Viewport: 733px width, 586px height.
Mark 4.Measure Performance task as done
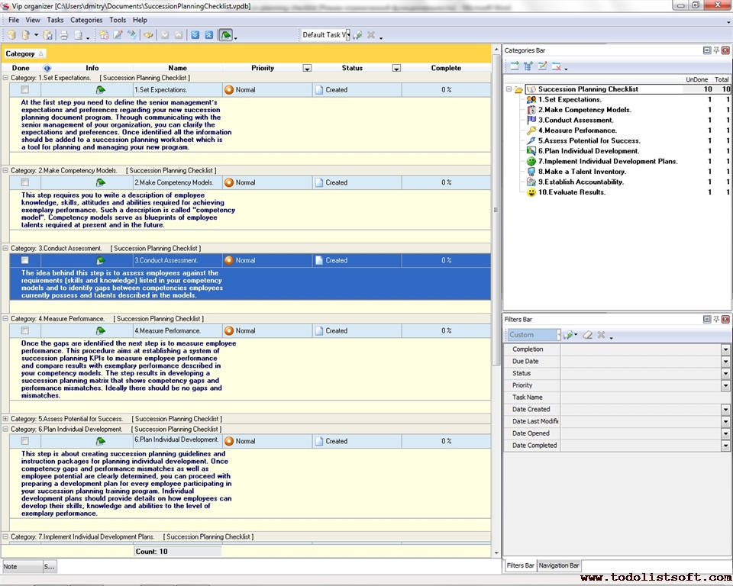[x=25, y=331]
